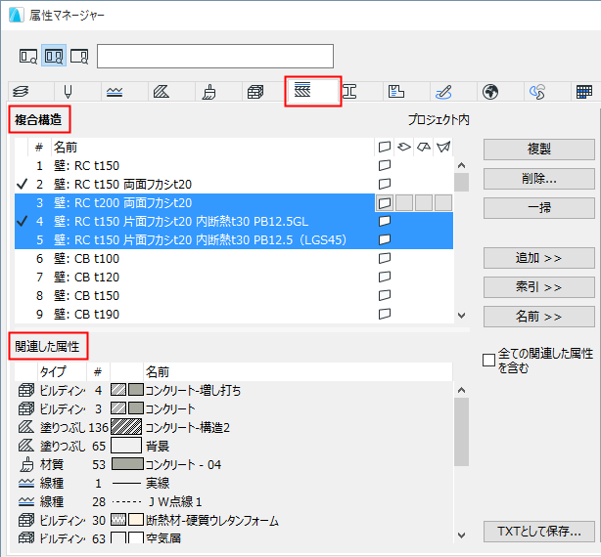Sort related attributes by タイプ header
Image resolution: width=601 pixels, height=557 pixels.
[x=62, y=372]
